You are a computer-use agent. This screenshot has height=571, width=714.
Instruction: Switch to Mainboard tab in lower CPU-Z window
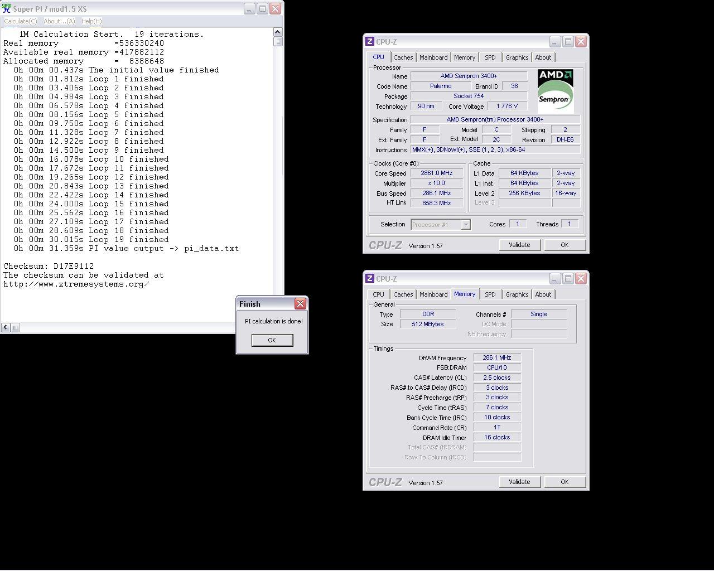pyautogui.click(x=433, y=294)
